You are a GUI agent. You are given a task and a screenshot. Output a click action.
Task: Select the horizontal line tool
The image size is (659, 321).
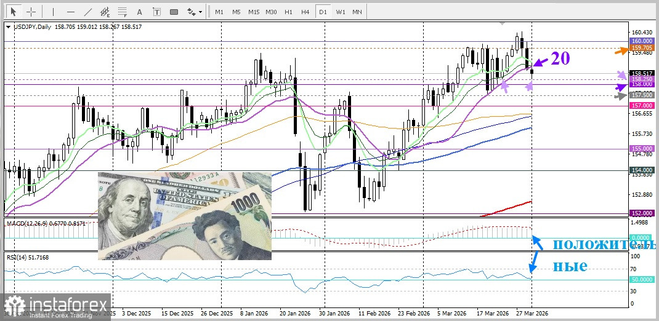tap(71, 12)
